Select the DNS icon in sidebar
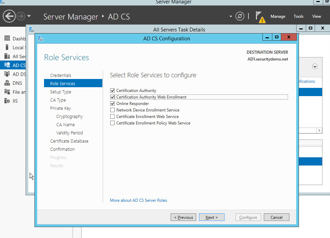The image size is (330, 238). [x=7, y=83]
